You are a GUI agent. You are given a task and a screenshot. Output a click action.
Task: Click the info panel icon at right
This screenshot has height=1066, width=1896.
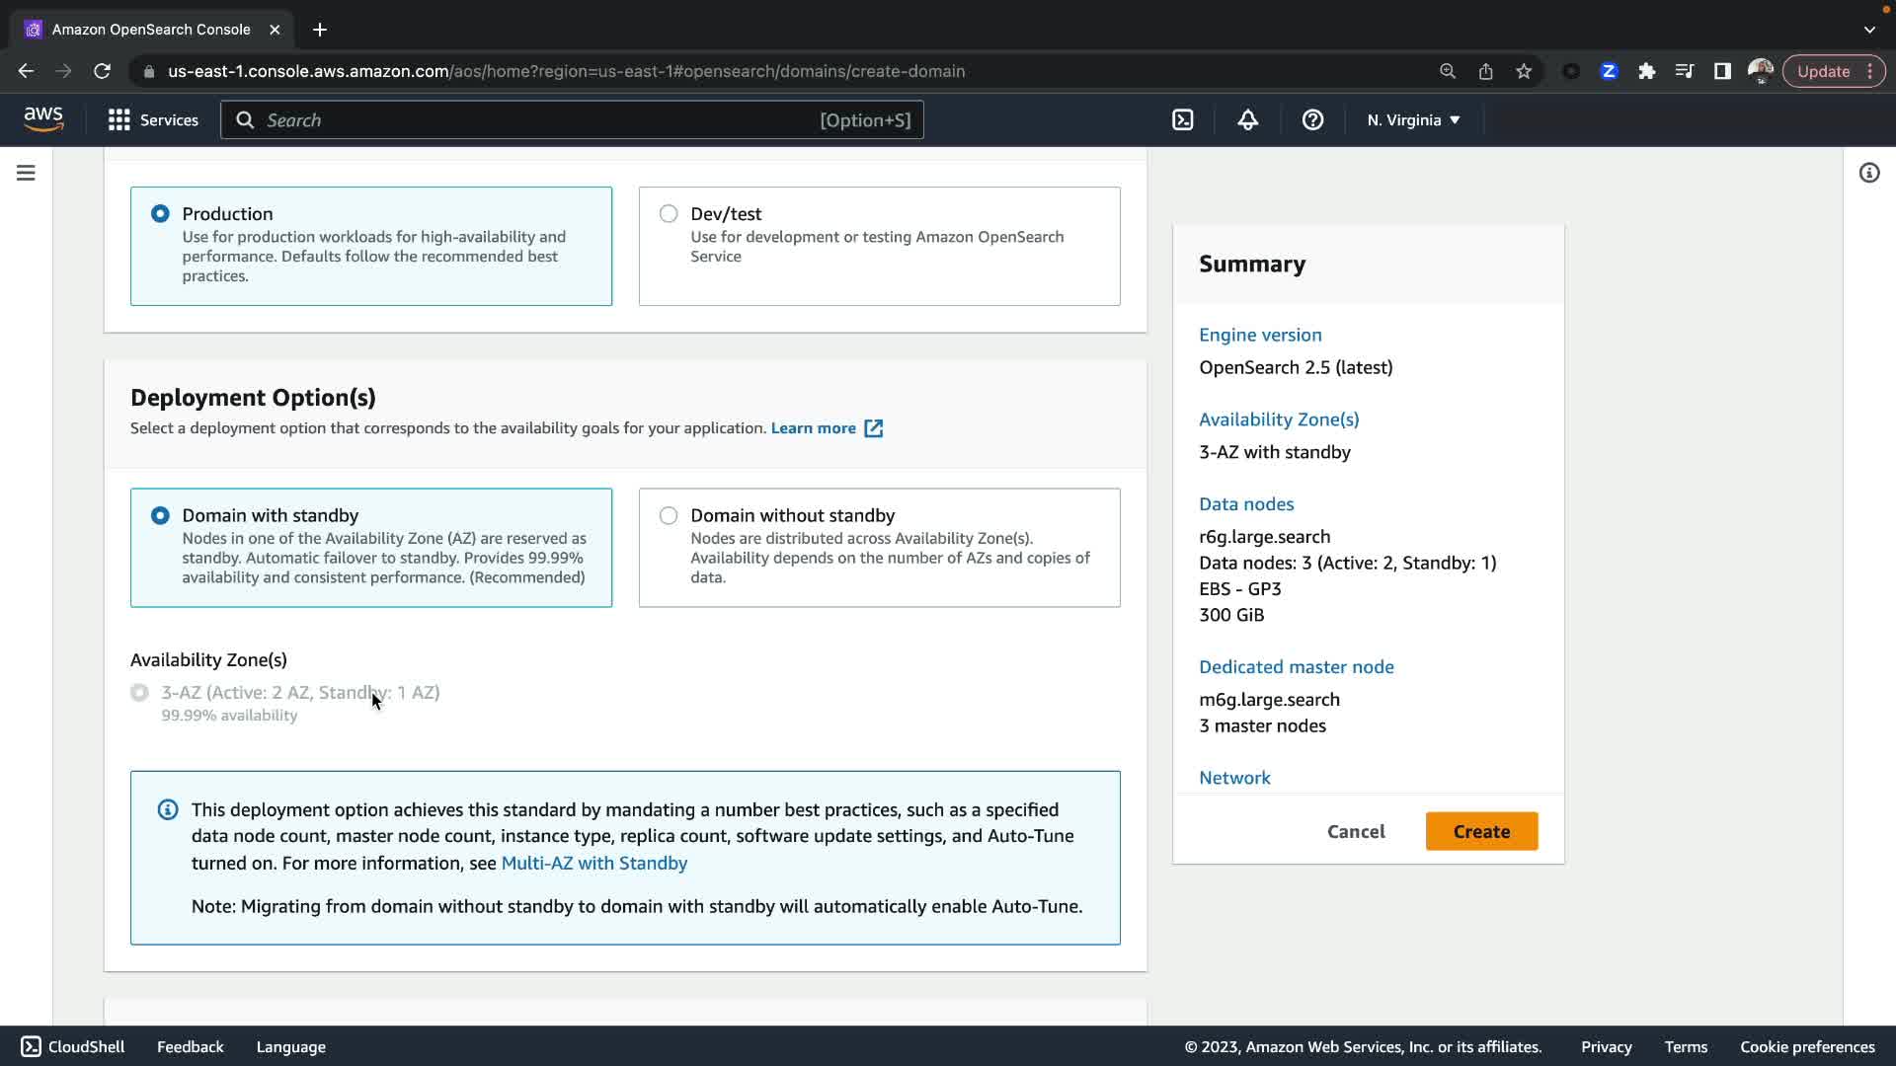pyautogui.click(x=1868, y=173)
